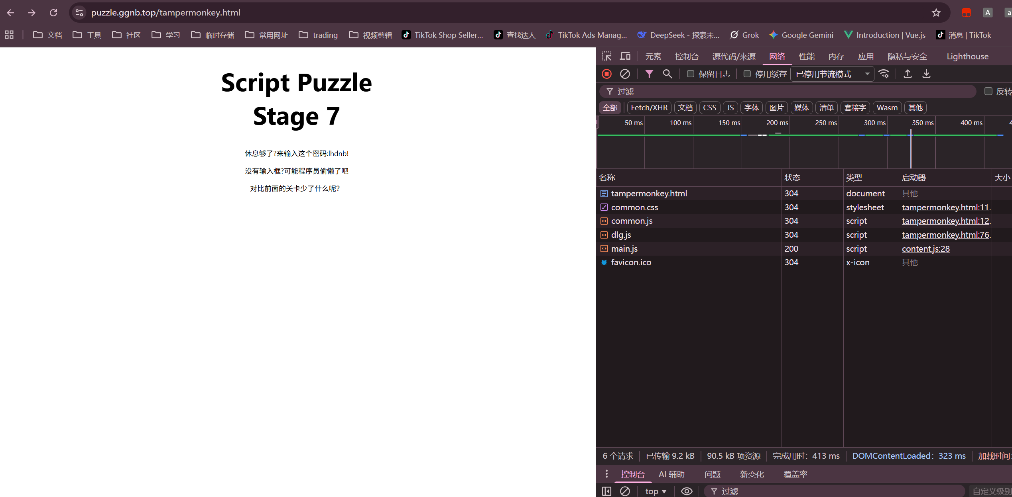Enable the 保留日志 checkbox
The image size is (1012, 497).
click(691, 74)
